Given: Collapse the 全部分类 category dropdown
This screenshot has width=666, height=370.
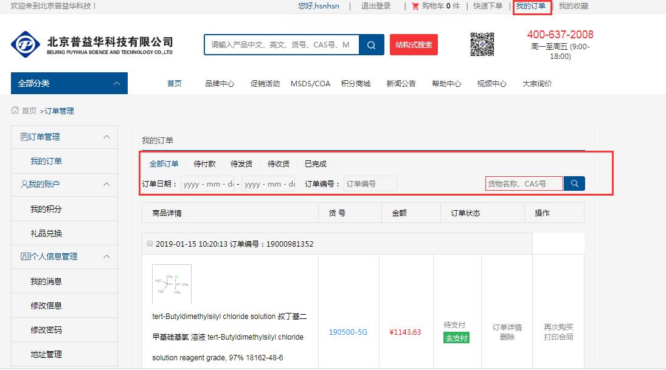Looking at the screenshot, I should [x=116, y=84].
